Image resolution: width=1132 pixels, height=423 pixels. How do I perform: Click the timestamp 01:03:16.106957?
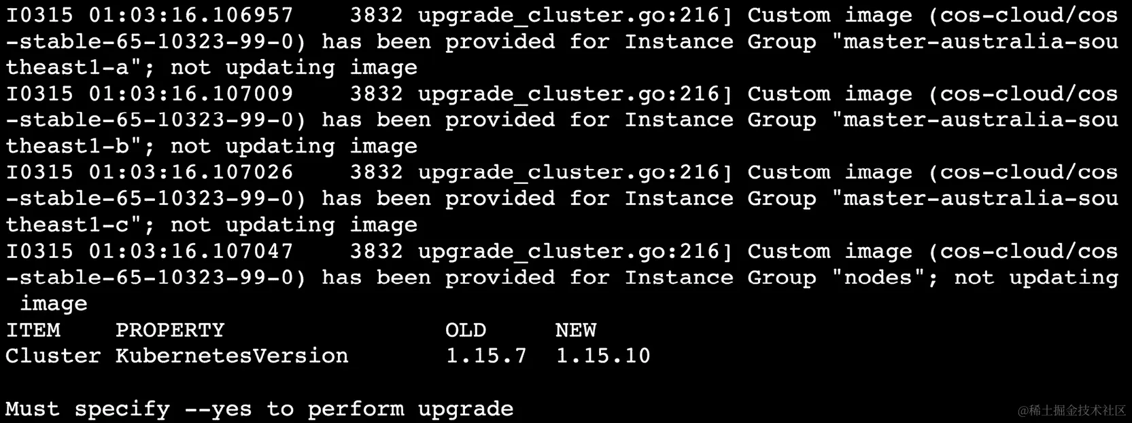point(191,15)
